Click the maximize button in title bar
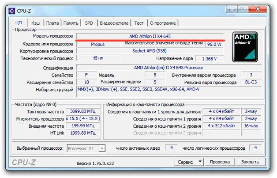This screenshot has height=178, width=277. [x=243, y=9]
